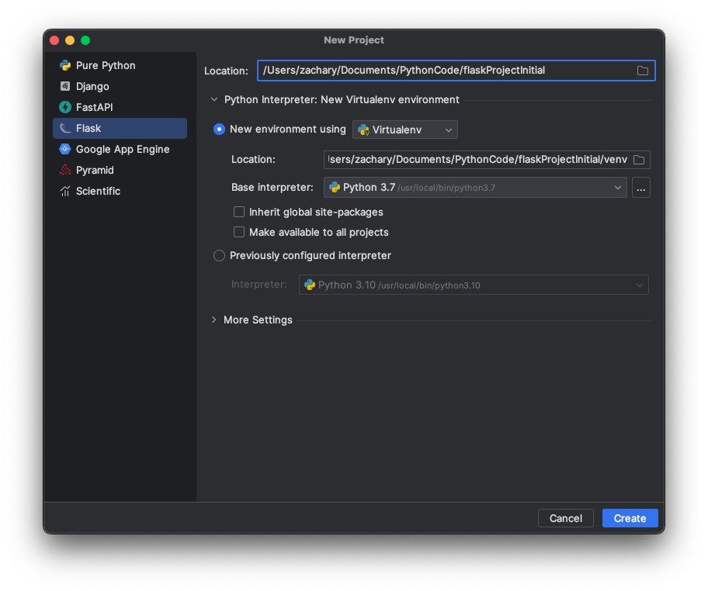Click the Cancel button
The height and width of the screenshot is (591, 708).
[x=565, y=518]
